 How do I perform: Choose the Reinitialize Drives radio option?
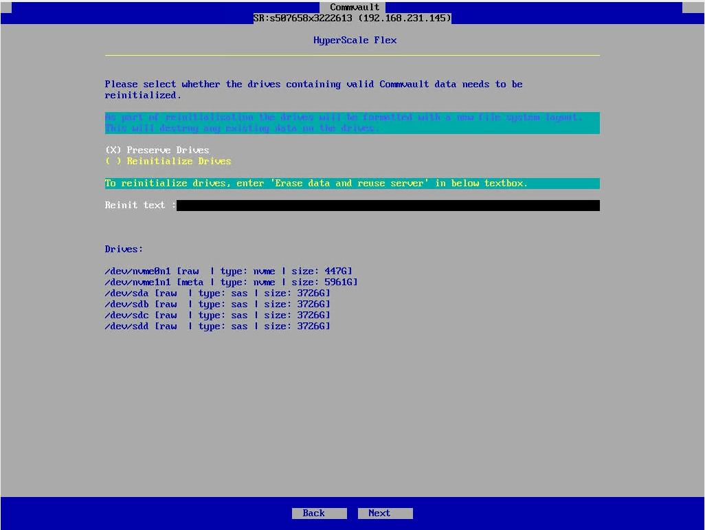(168, 161)
